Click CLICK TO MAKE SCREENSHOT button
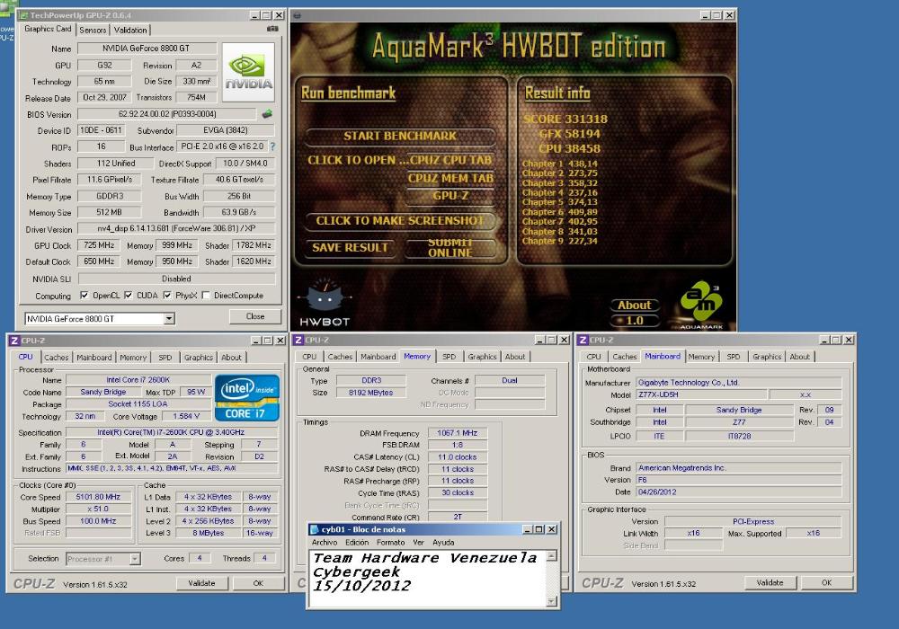The image size is (899, 629). click(400, 221)
